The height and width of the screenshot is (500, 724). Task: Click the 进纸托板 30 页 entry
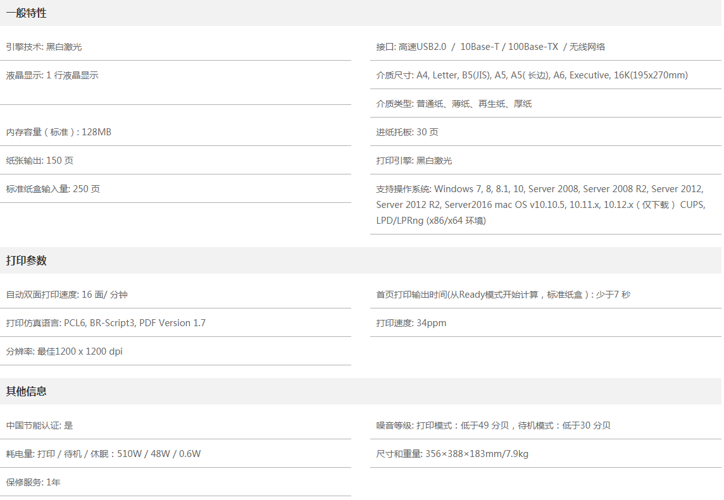[x=407, y=132]
